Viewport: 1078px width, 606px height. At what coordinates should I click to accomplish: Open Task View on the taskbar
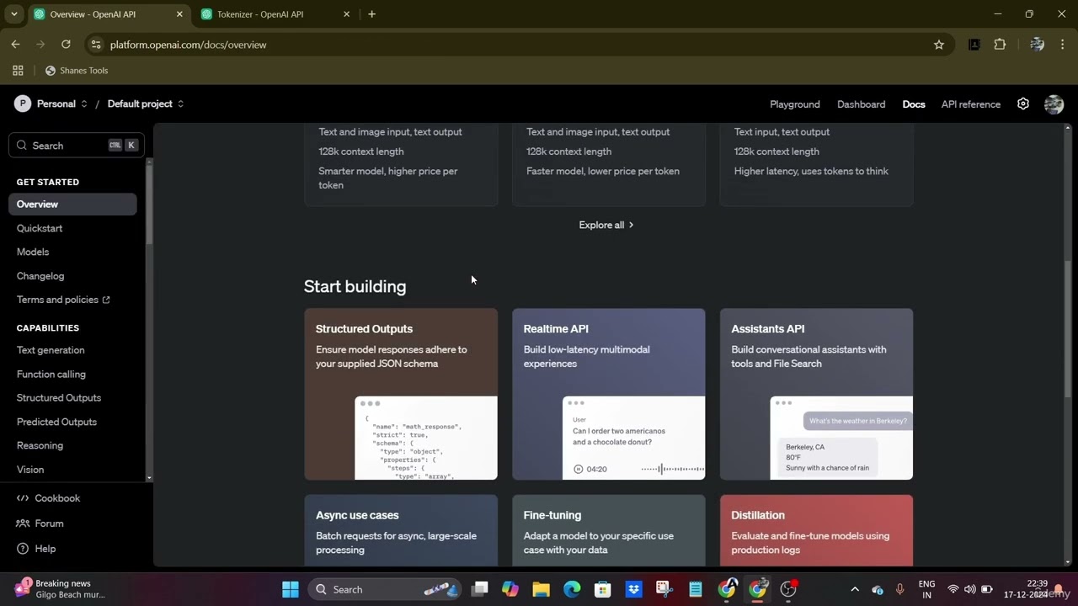coord(479,589)
